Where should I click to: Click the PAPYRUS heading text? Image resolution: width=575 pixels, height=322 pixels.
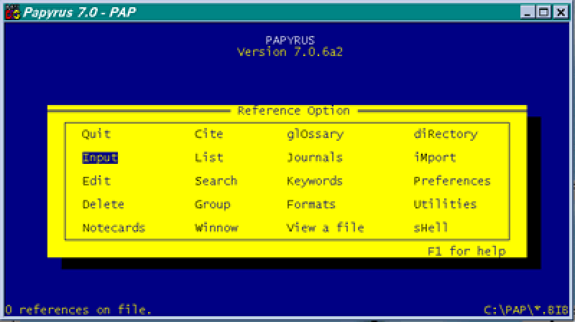[290, 40]
